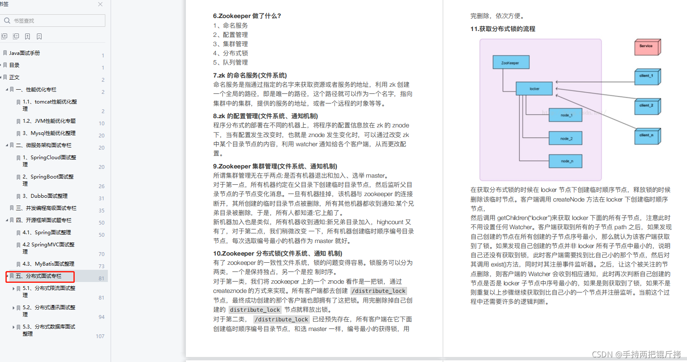Viewport: 687px width, 362px height.
Task: Click the red Service box in diagram
Action: (647, 47)
